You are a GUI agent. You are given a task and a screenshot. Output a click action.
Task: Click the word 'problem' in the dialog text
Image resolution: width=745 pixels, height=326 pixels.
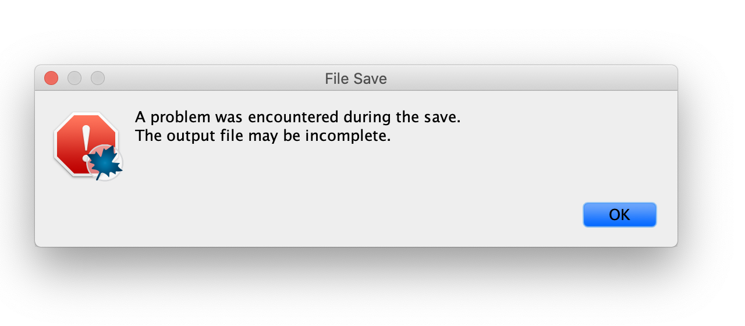(x=179, y=118)
